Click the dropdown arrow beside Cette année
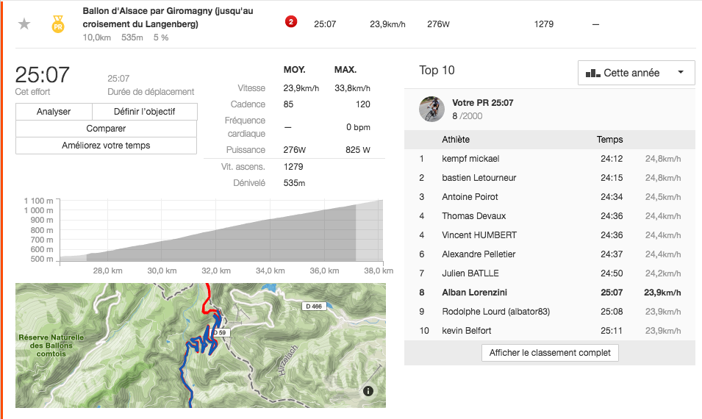The width and height of the screenshot is (702, 419). click(681, 73)
